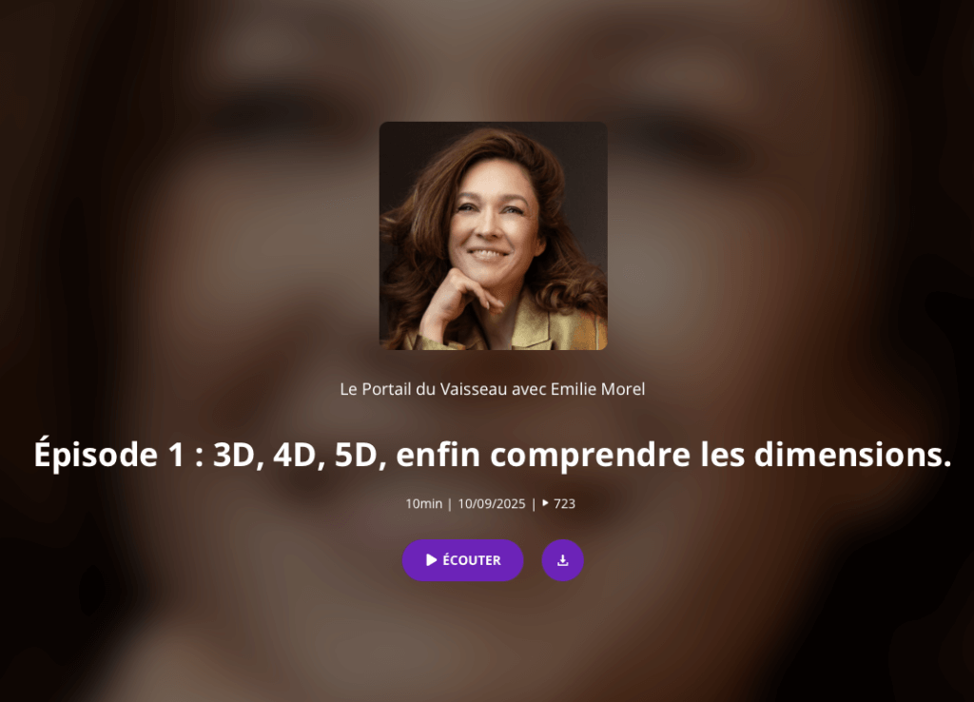The image size is (974, 702).
Task: Open the podcast cover portrait thumbnail
Action: click(x=494, y=236)
